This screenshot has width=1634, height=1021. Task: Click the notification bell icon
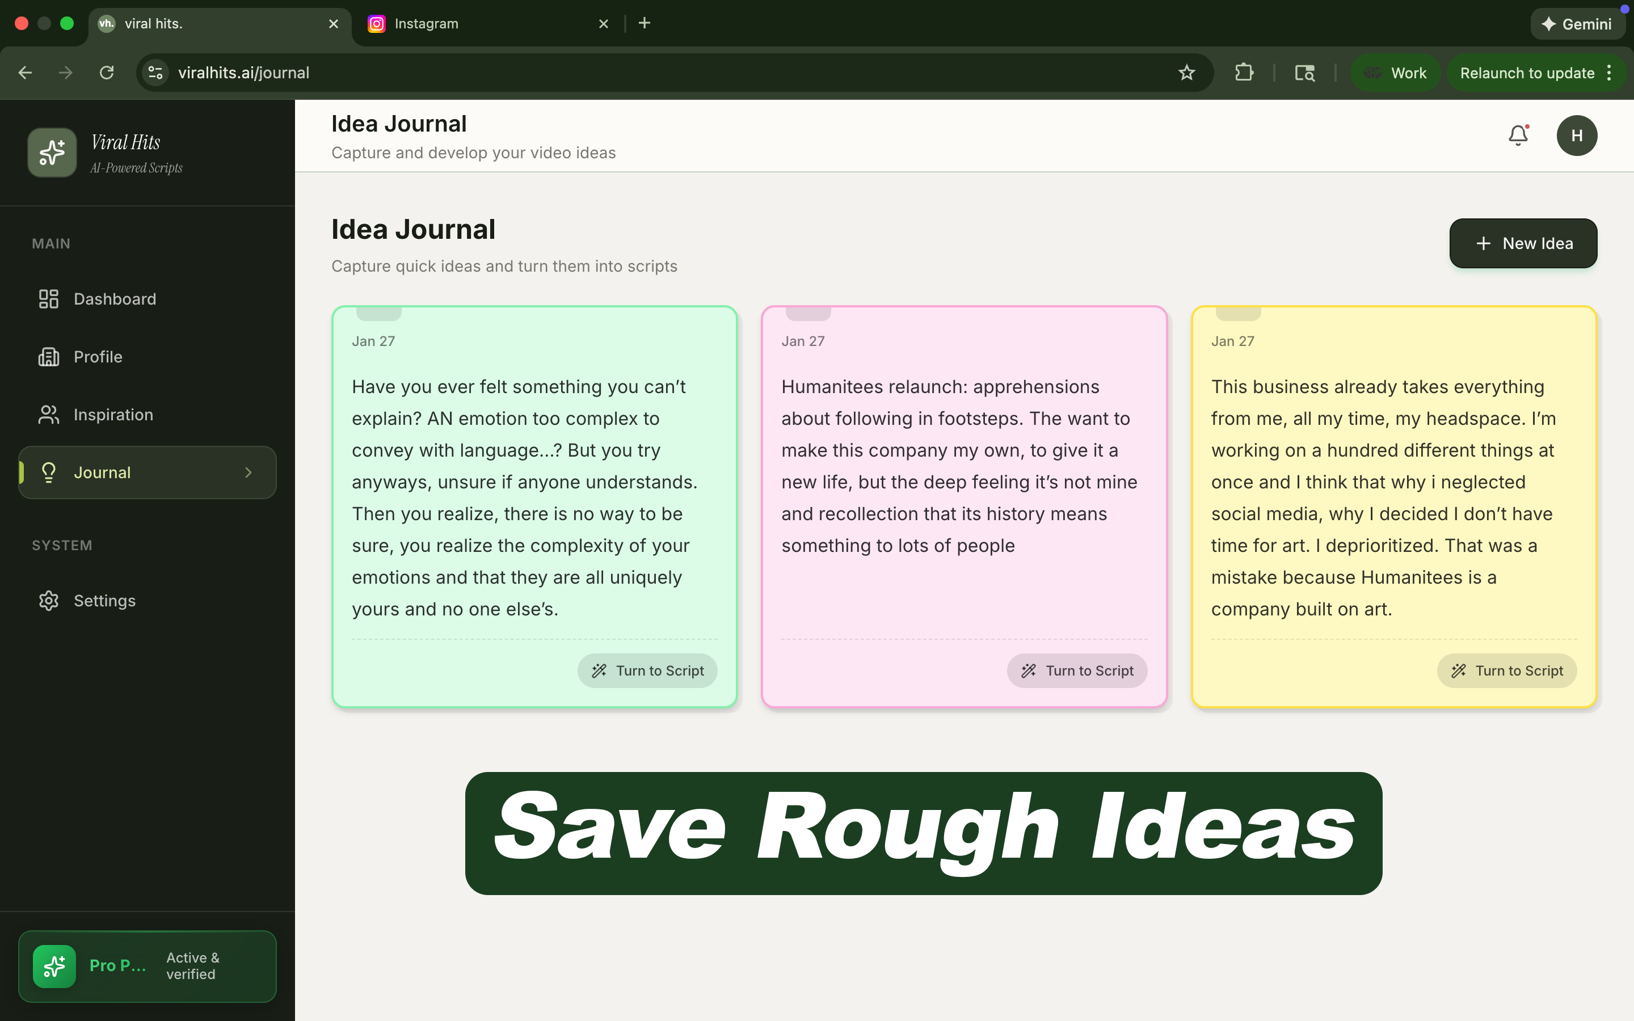click(1517, 136)
